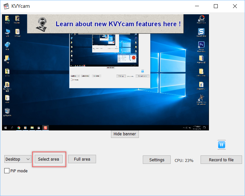Image resolution: width=245 pixels, height=196 pixels.
Task: Click the nested KVYcam window inside the preview
Action: click(110, 61)
